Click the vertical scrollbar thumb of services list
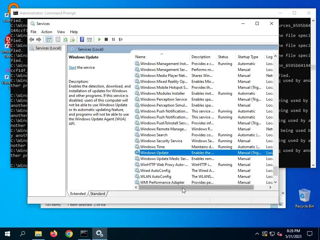 (x=275, y=171)
